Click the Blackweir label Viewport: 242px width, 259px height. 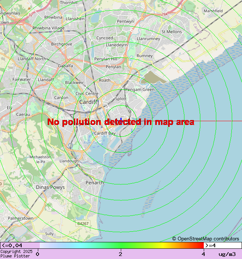pos(74,83)
